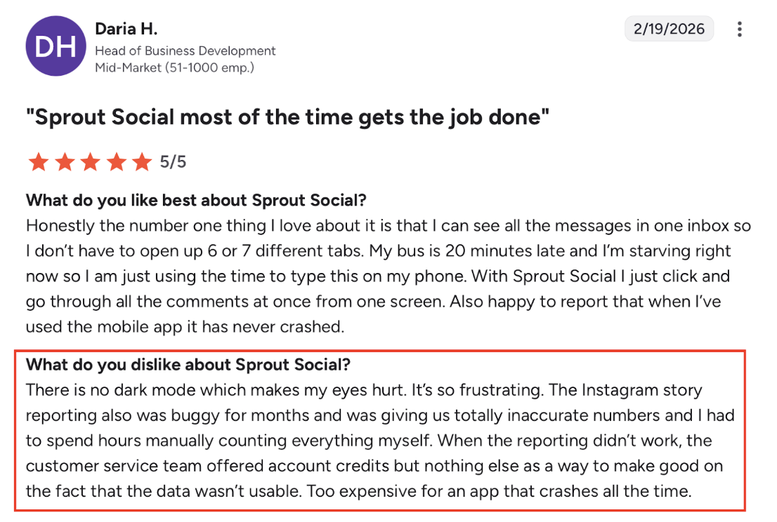
Task: Click the 'What do you like best' heading
Action: (x=196, y=200)
